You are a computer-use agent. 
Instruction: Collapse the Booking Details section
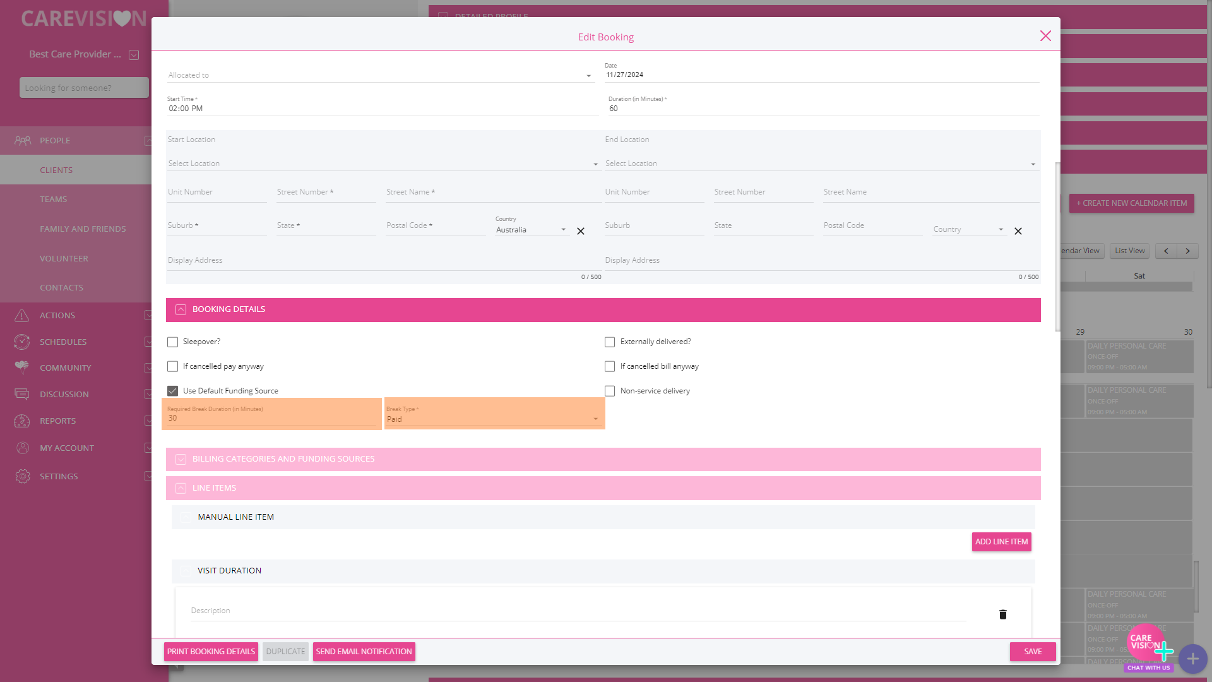[x=181, y=309]
